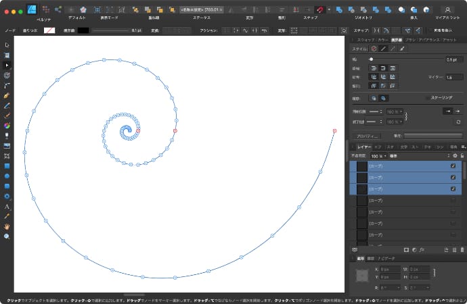Image resolution: width=467 pixels, height=304 pixels.
Task: Select the Move tool arrow
Action: click(7, 45)
